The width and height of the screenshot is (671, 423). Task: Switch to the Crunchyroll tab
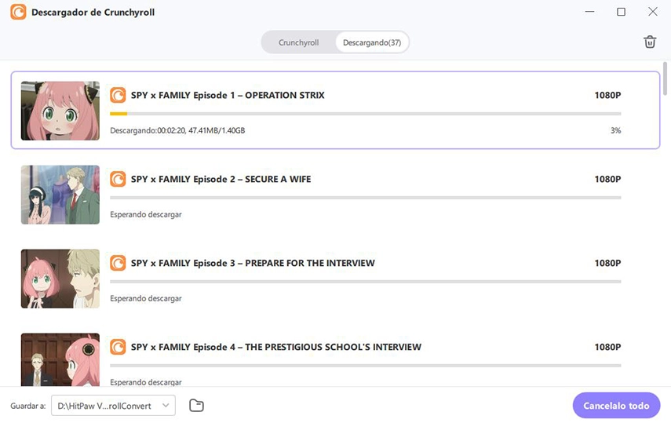point(299,42)
